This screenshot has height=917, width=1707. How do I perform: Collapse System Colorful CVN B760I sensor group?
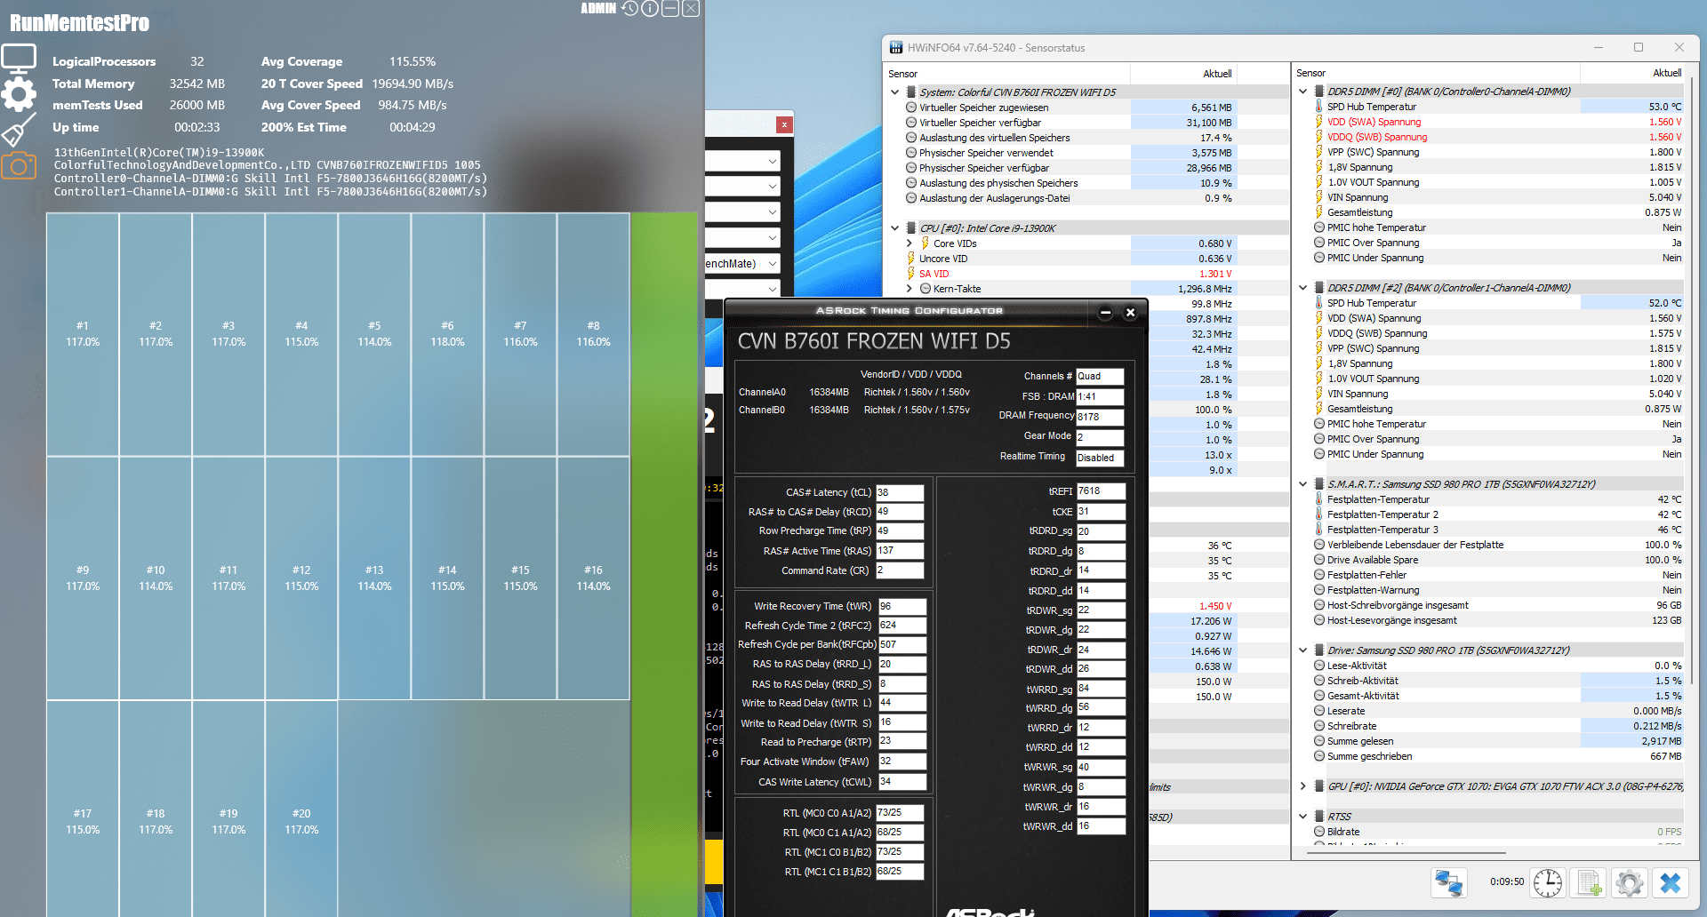(894, 92)
